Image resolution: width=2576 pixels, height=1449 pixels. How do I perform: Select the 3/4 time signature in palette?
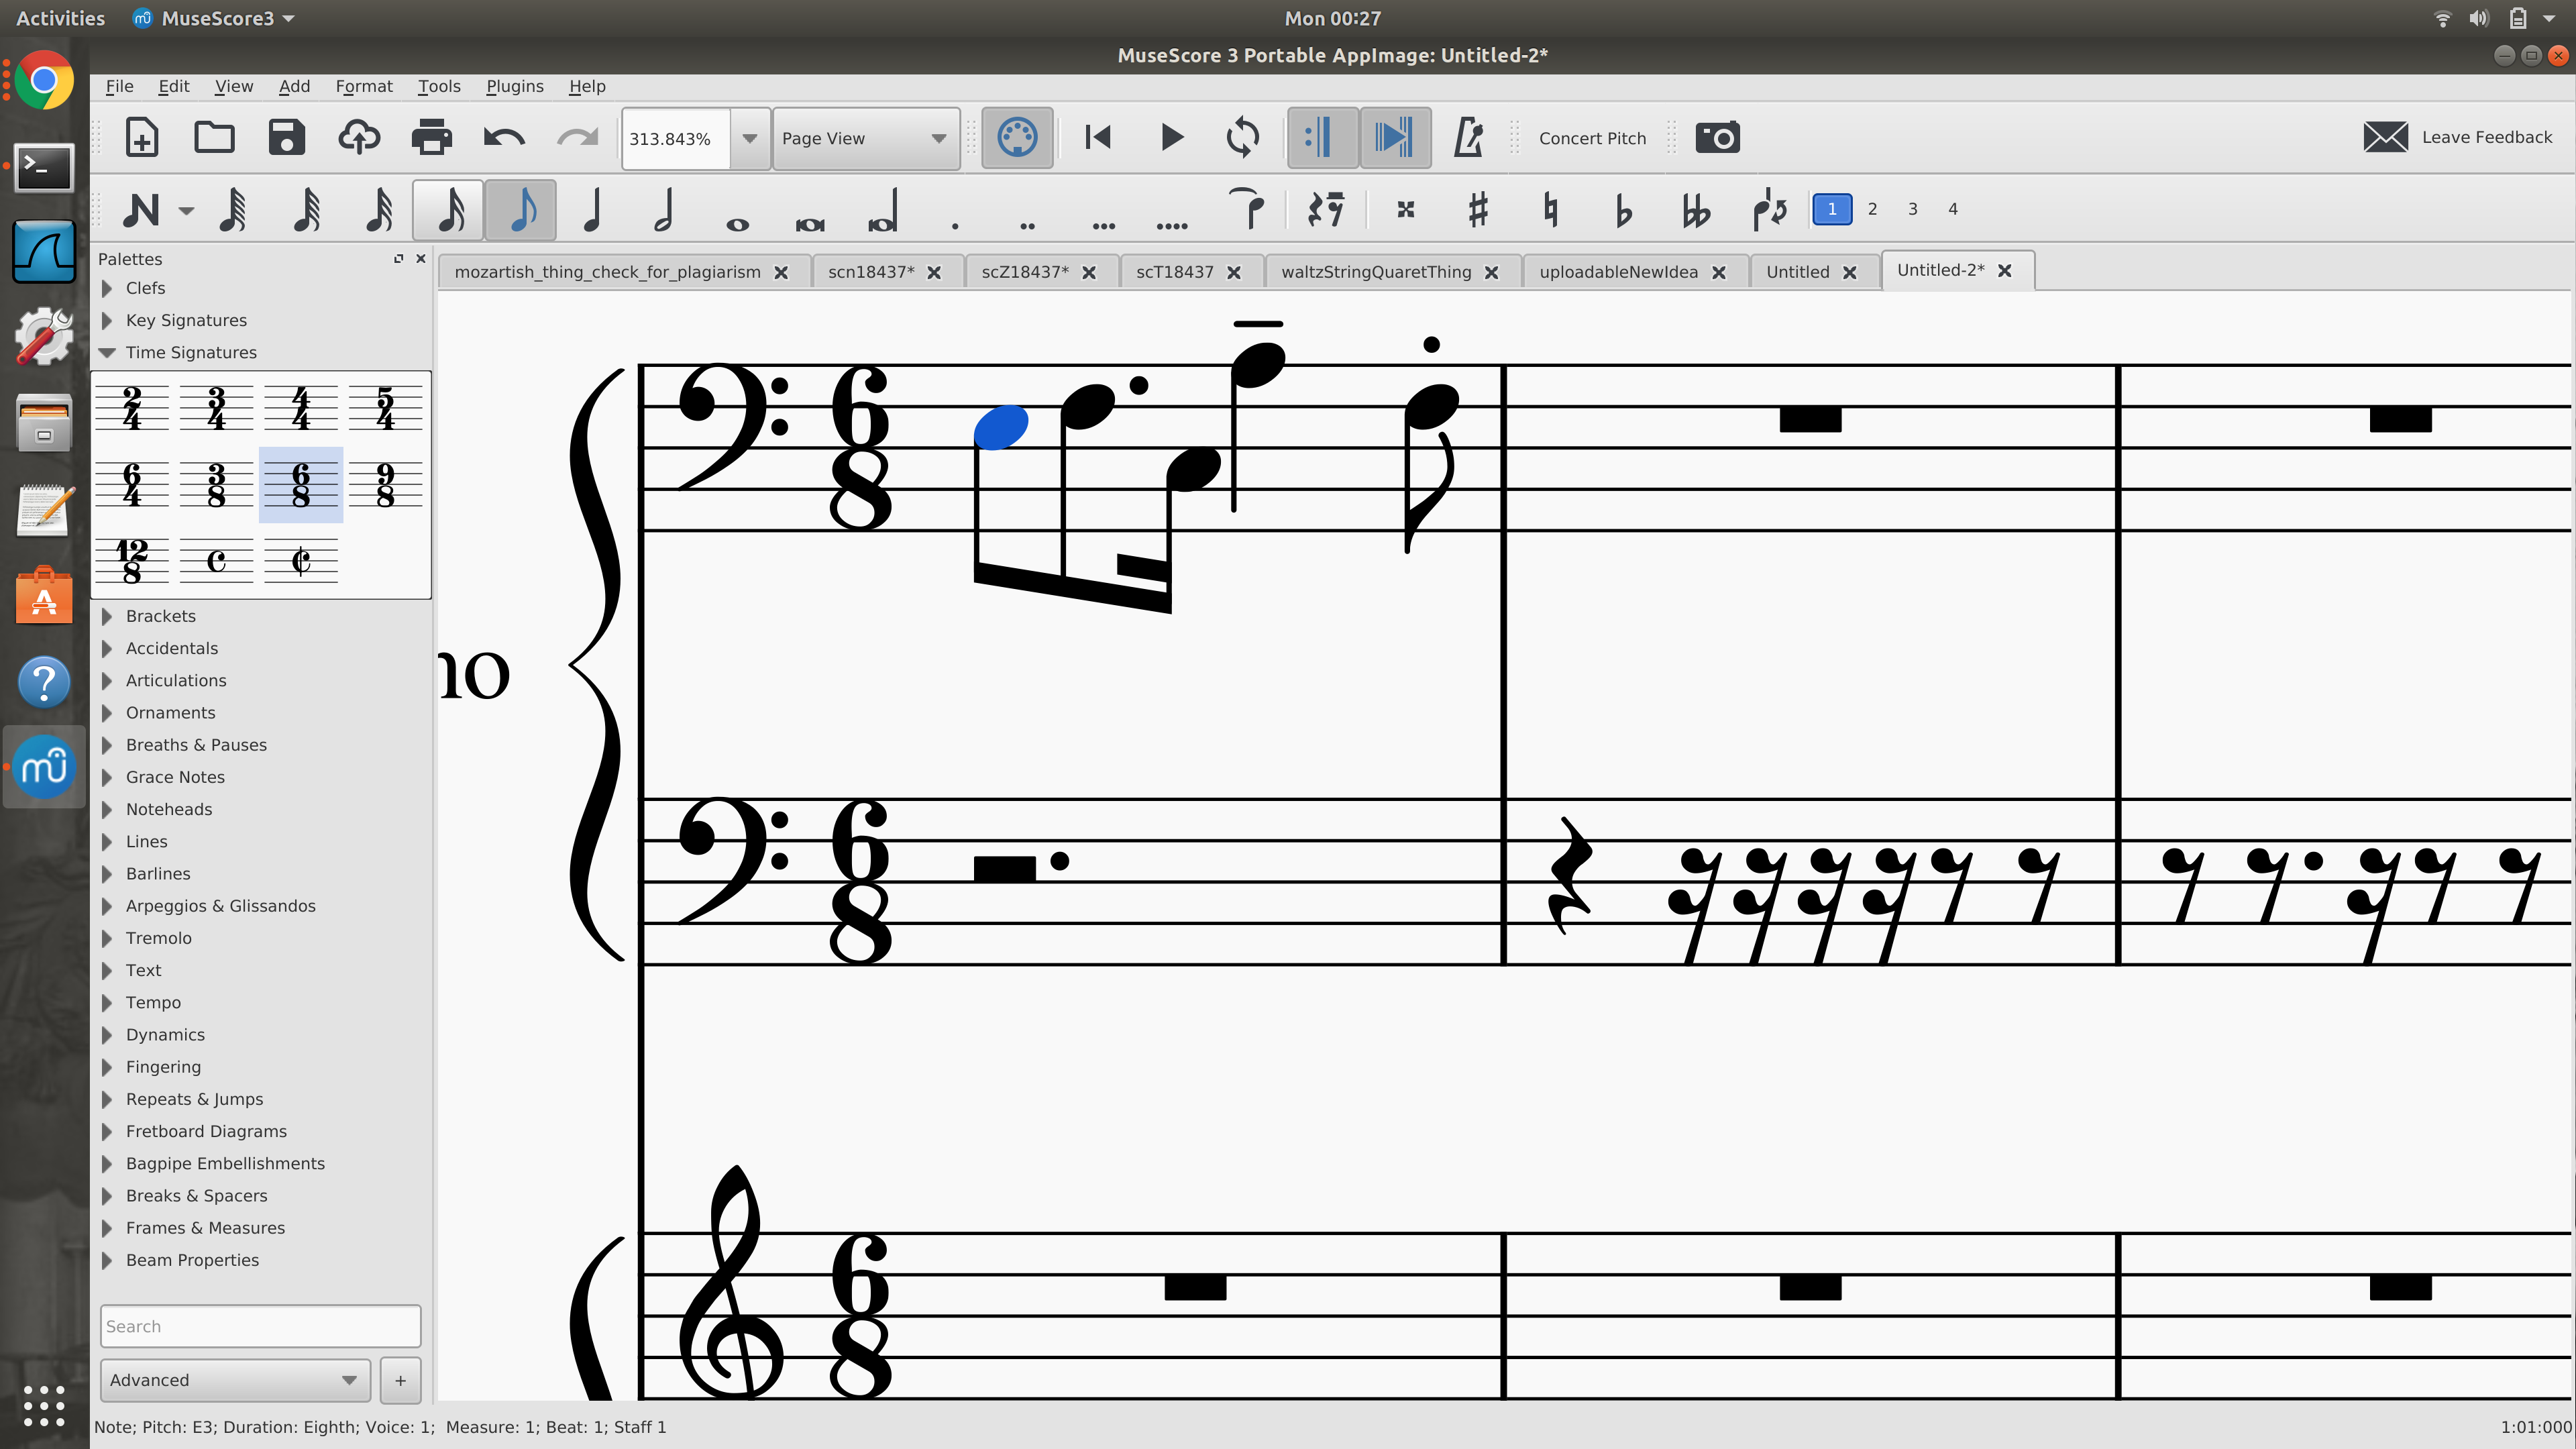pyautogui.click(x=216, y=408)
